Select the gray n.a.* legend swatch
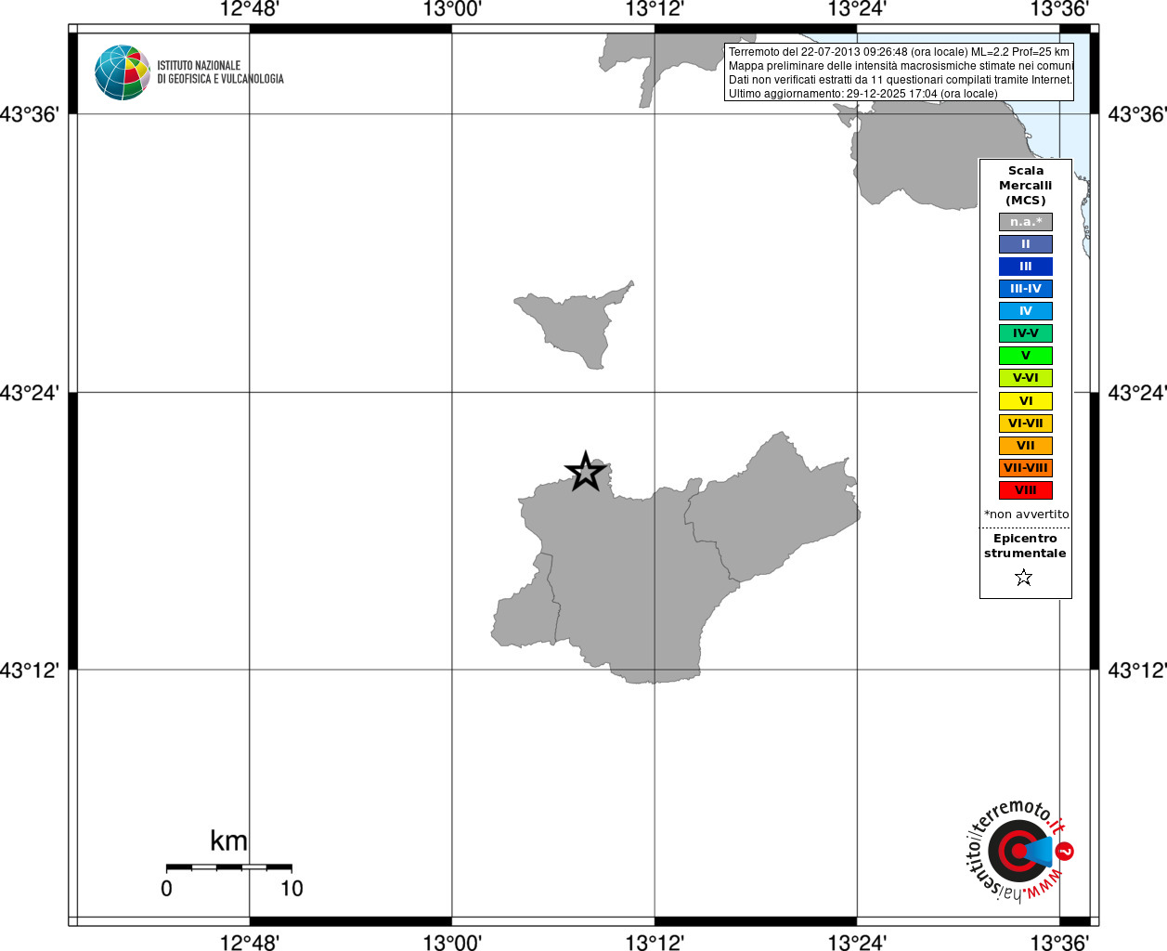Screen dimensions: 1167x951 coord(1026,222)
